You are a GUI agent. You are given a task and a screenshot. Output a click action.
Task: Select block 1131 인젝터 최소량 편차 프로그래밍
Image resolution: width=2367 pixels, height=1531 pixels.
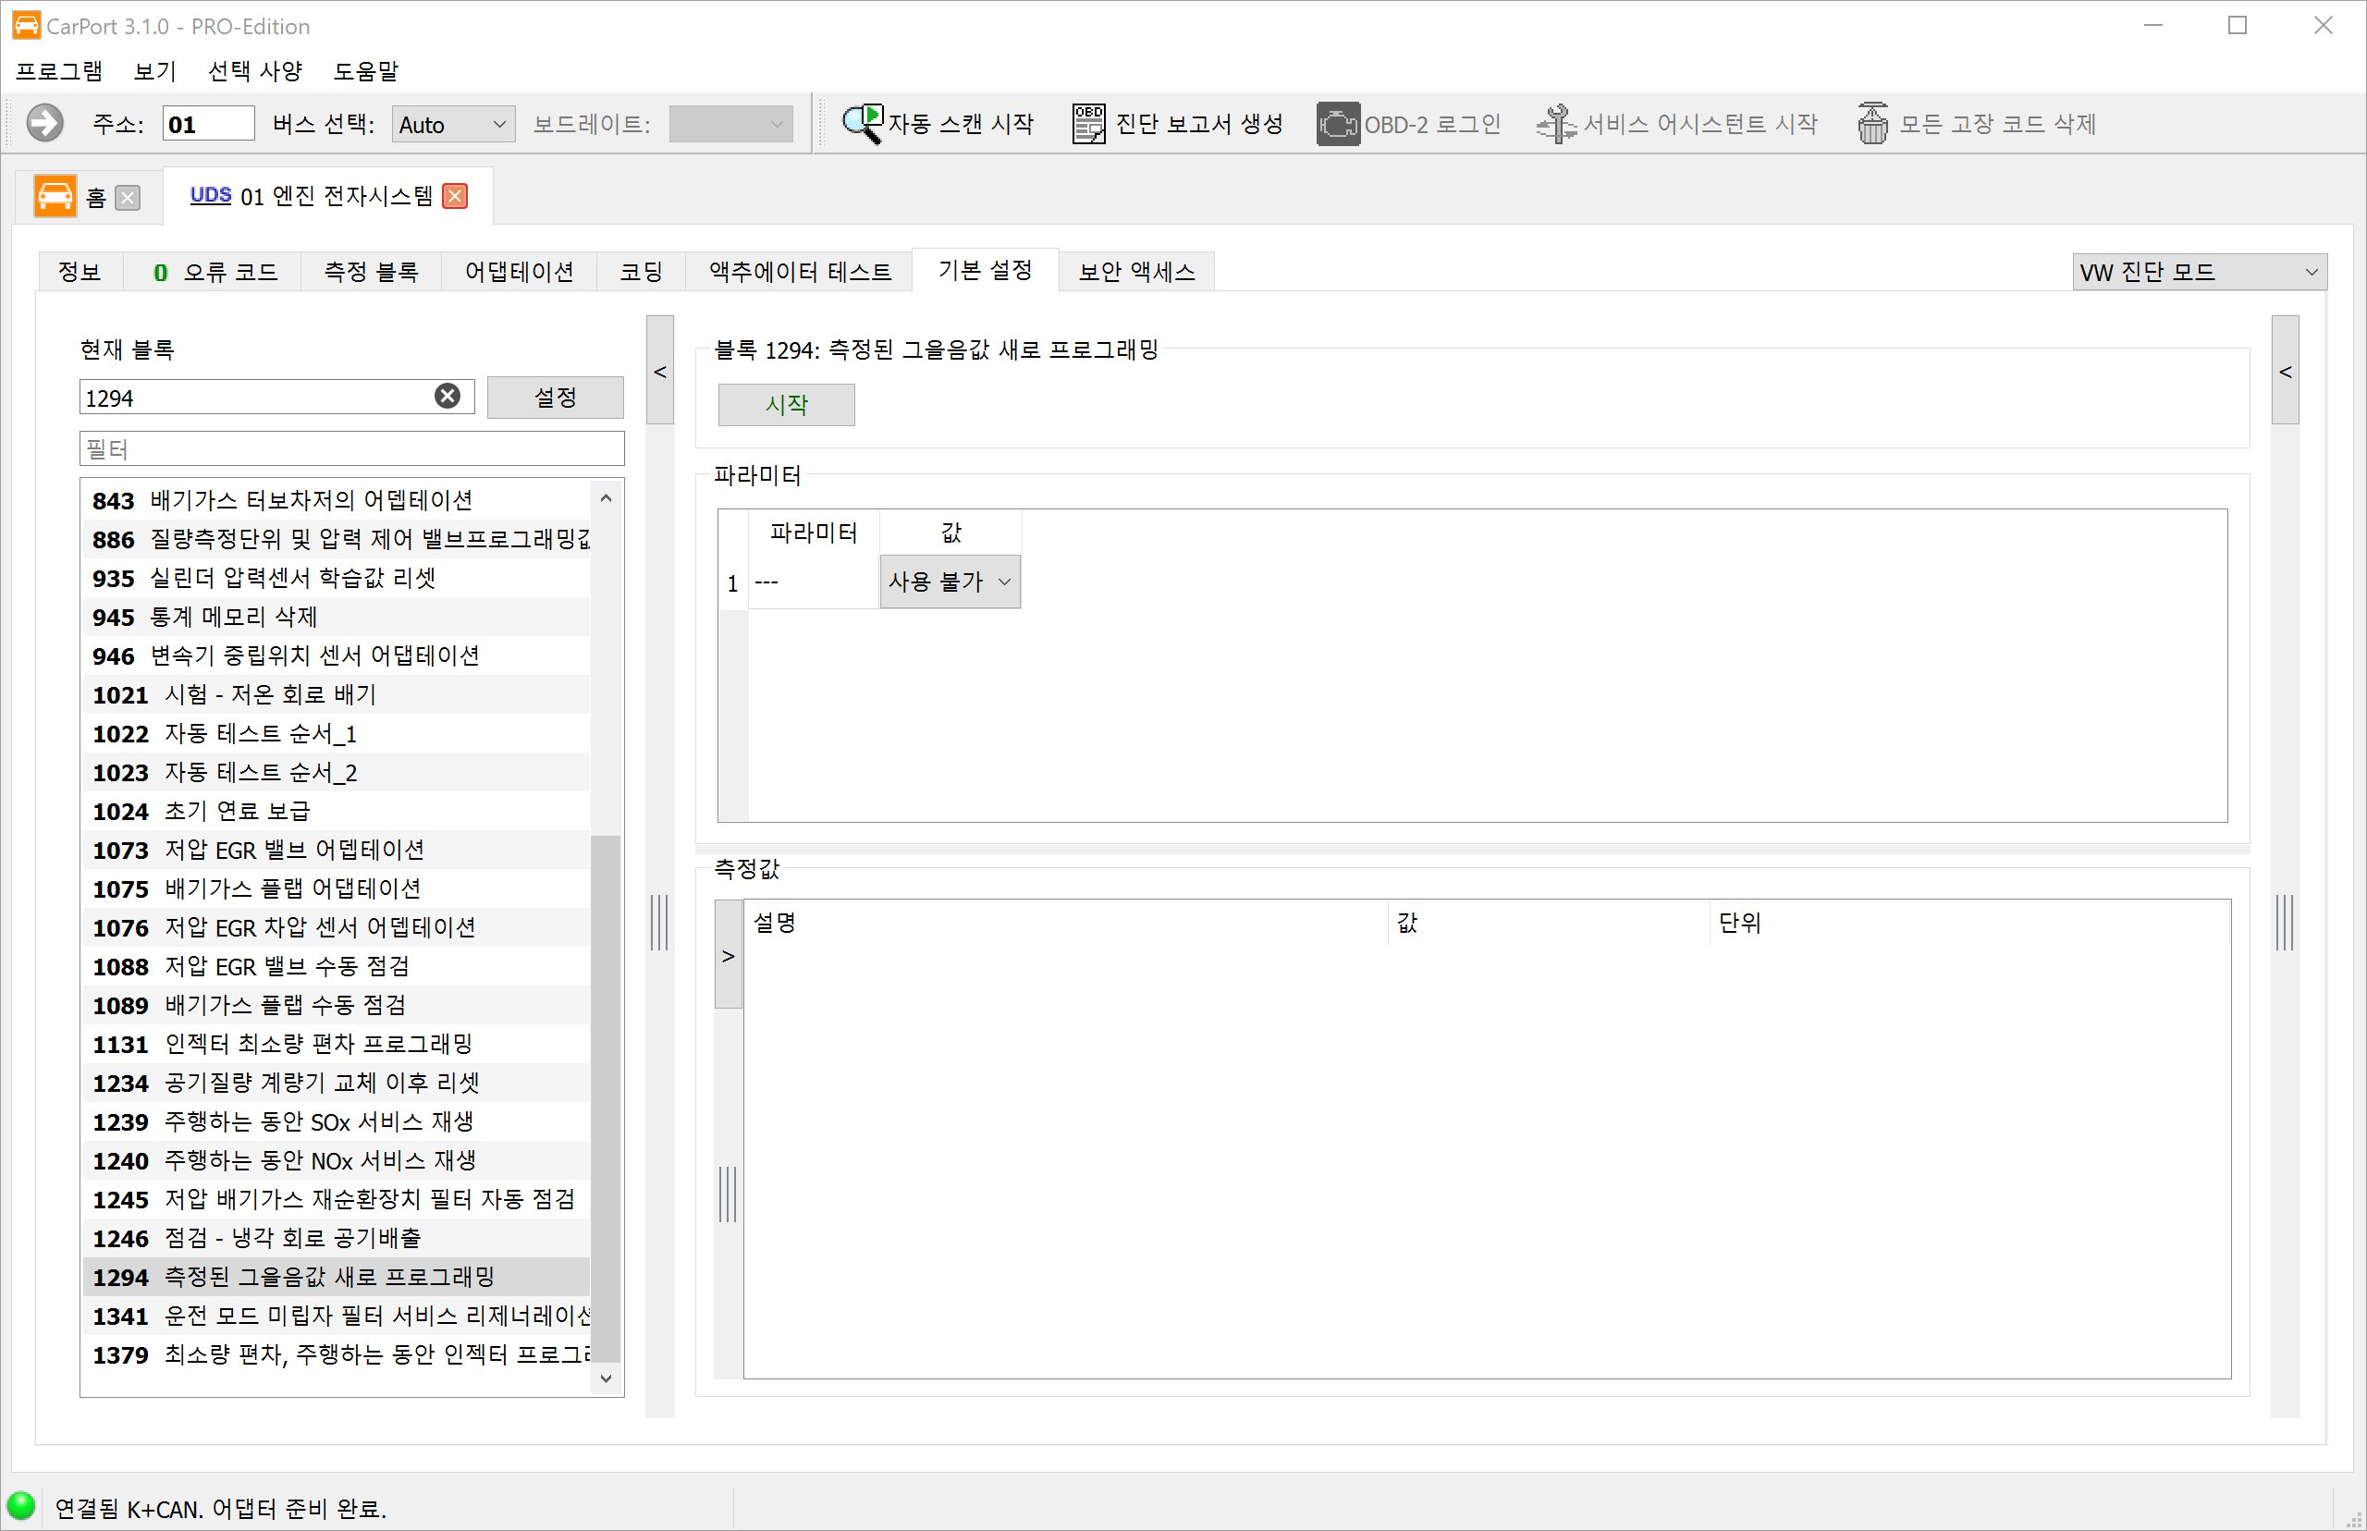[336, 1043]
